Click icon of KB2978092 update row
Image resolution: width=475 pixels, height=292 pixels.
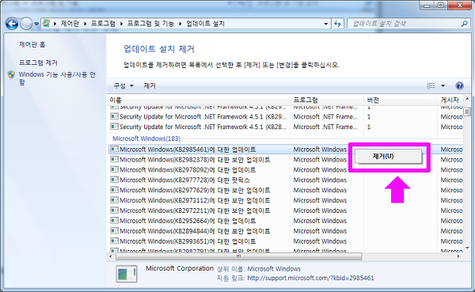point(114,169)
